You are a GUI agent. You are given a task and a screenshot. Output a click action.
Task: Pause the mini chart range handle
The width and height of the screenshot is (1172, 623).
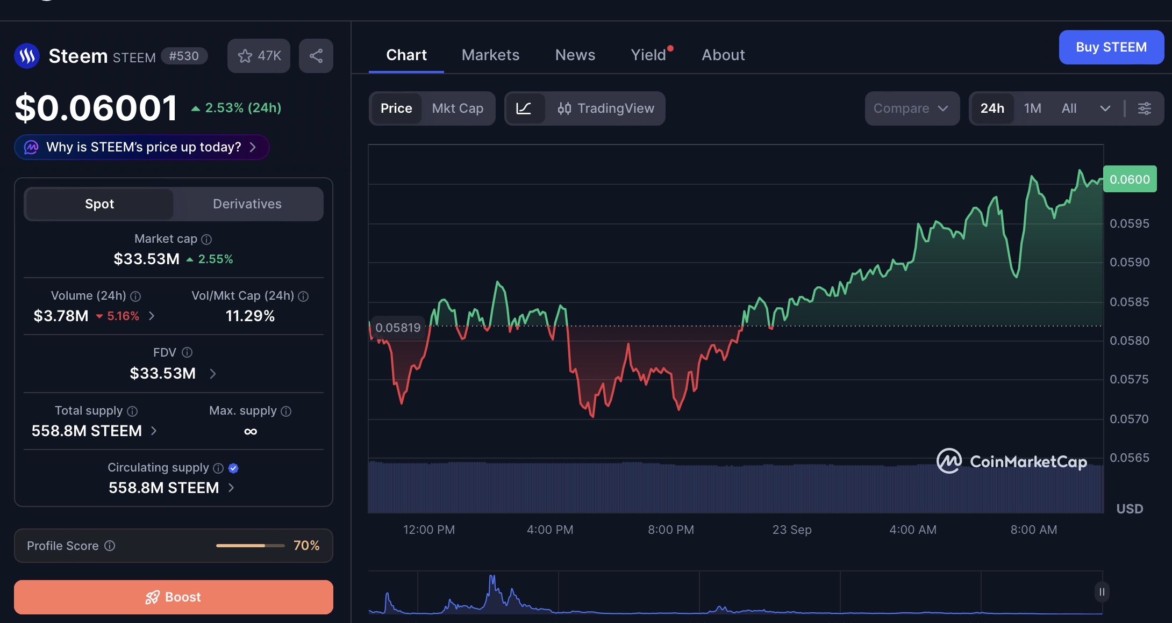coord(1102,592)
